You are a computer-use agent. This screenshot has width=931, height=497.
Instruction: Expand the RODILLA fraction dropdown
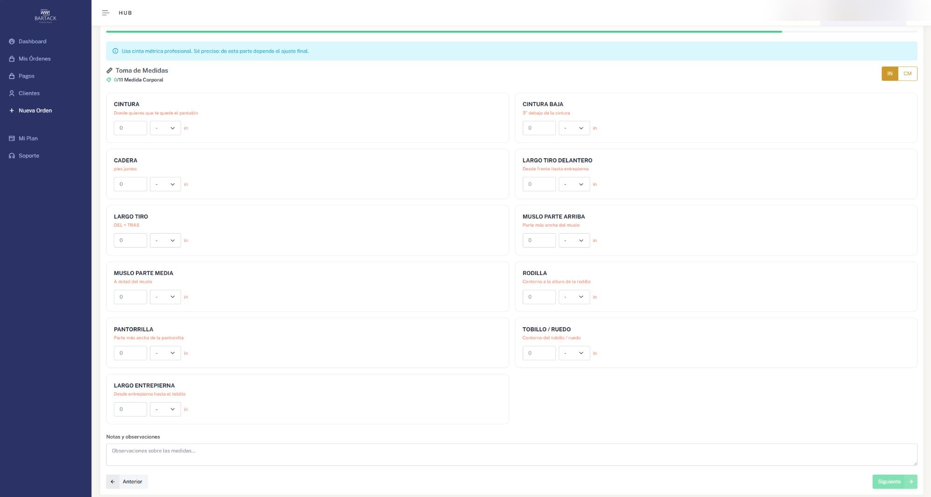[x=574, y=297]
